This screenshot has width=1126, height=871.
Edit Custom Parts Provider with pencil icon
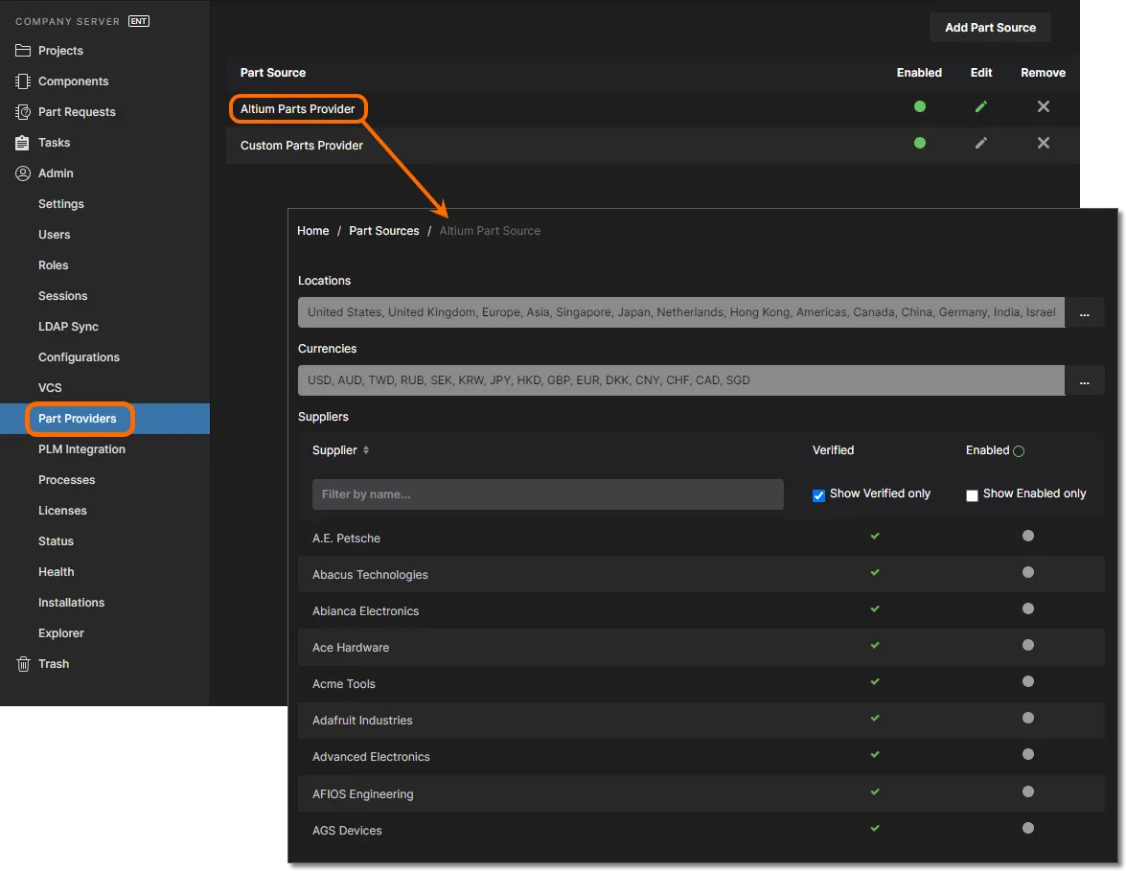[981, 143]
